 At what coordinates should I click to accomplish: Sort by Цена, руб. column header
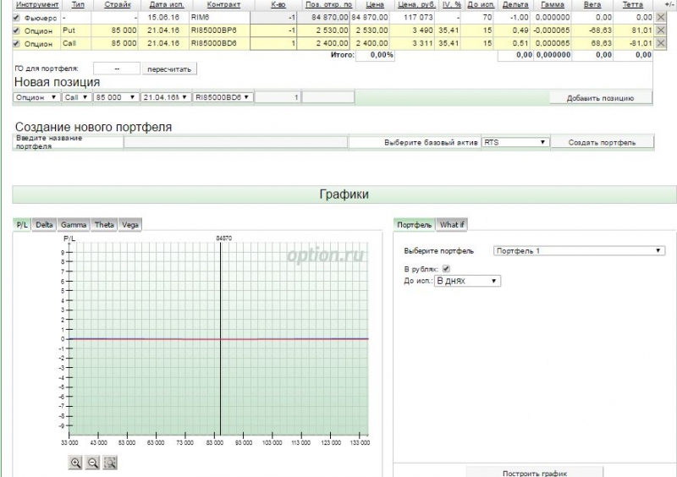(416, 4)
